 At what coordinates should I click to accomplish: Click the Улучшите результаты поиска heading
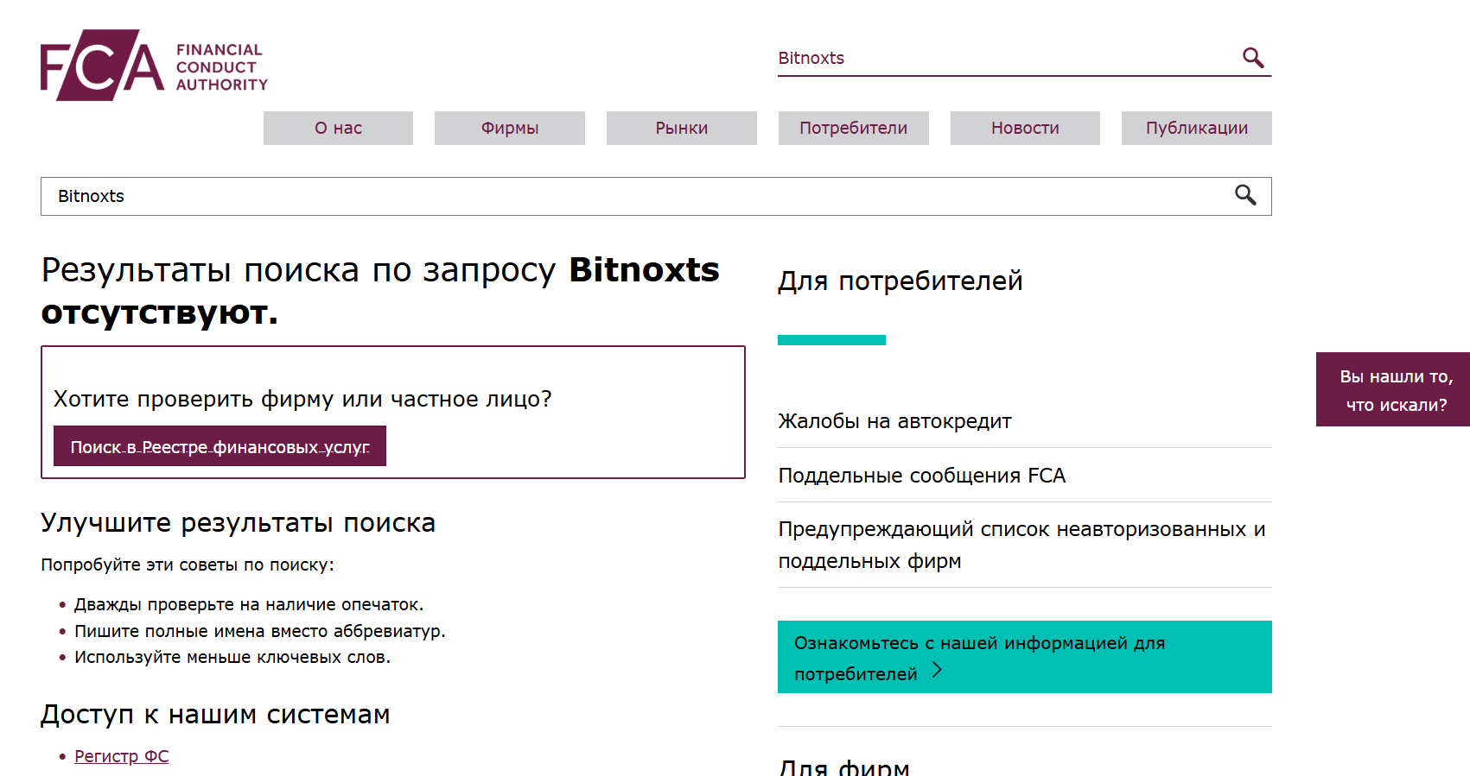point(238,523)
